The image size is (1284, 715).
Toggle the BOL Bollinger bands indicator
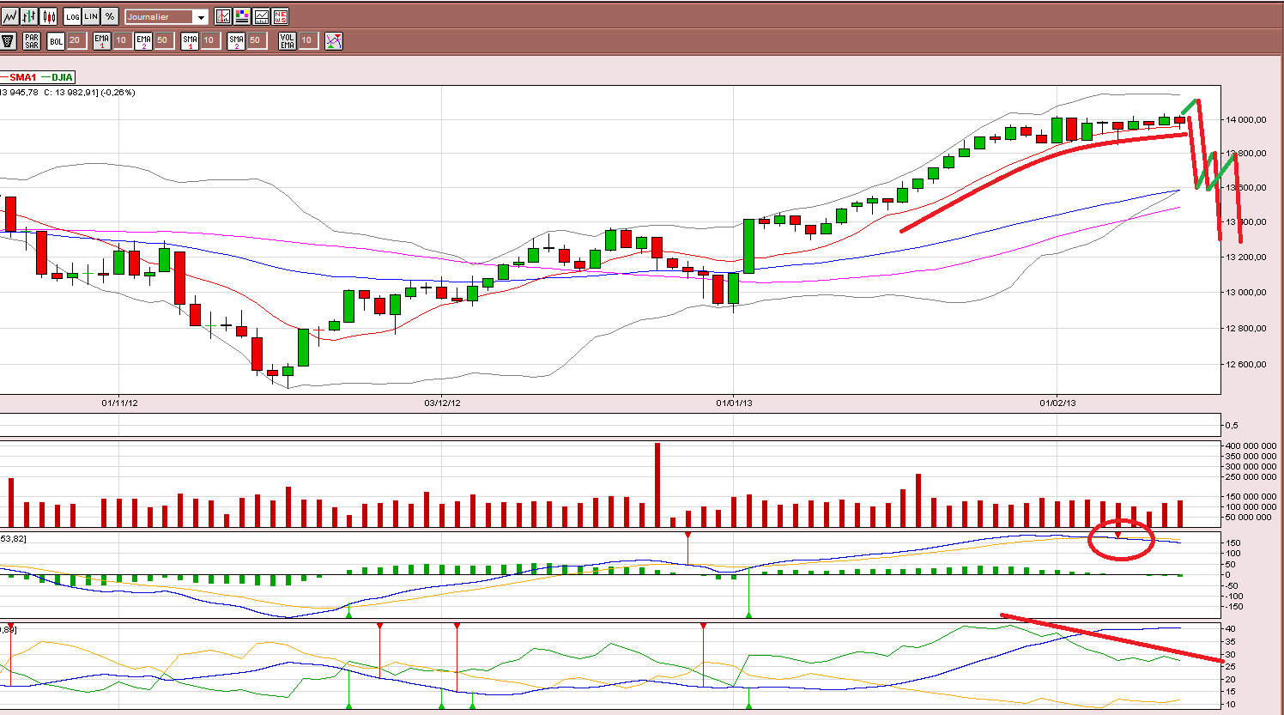click(57, 40)
